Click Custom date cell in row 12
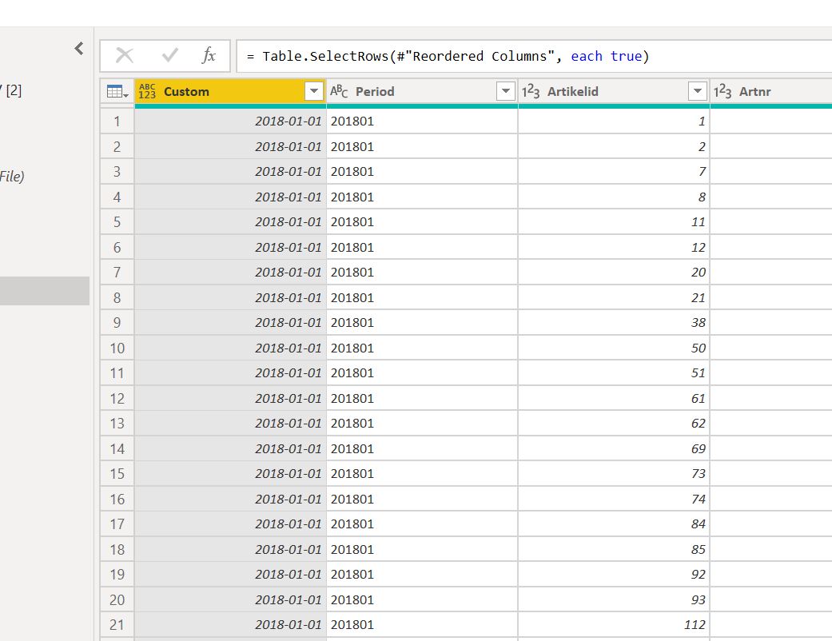Screen dimensions: 832x641 (x=230, y=399)
